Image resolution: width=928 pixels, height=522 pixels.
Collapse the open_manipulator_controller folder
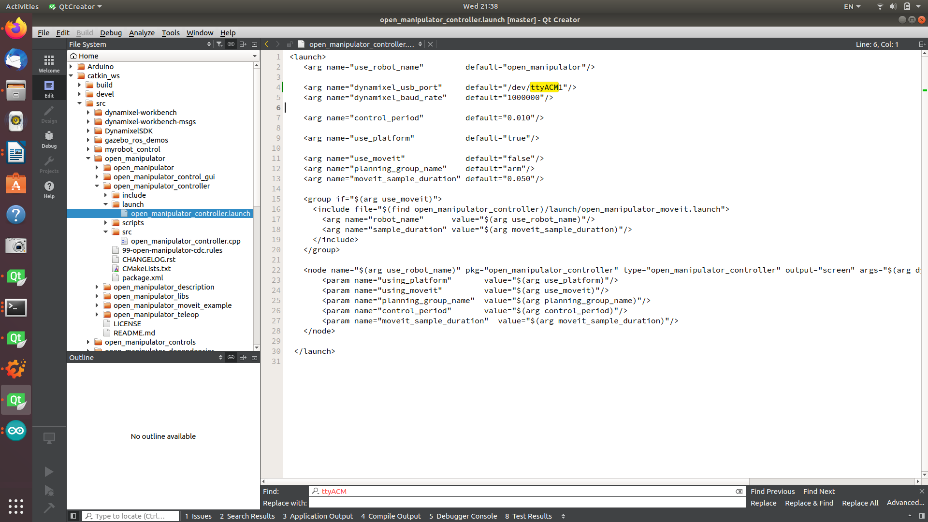[97, 186]
